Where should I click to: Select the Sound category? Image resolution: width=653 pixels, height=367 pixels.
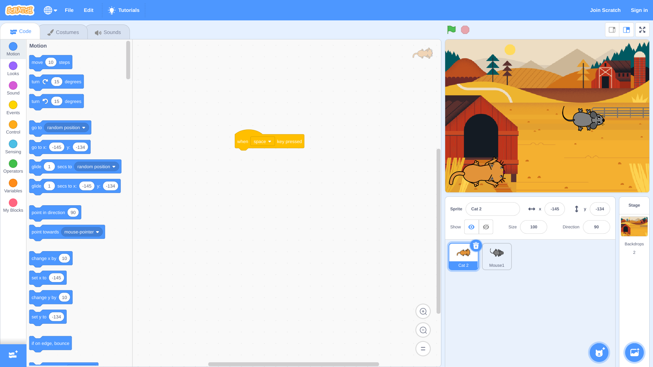(13, 88)
